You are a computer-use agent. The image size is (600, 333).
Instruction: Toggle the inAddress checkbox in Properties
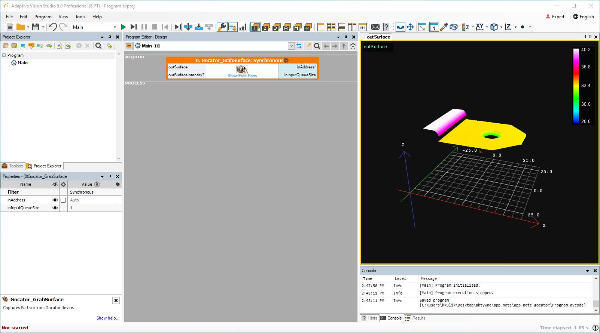[63, 200]
